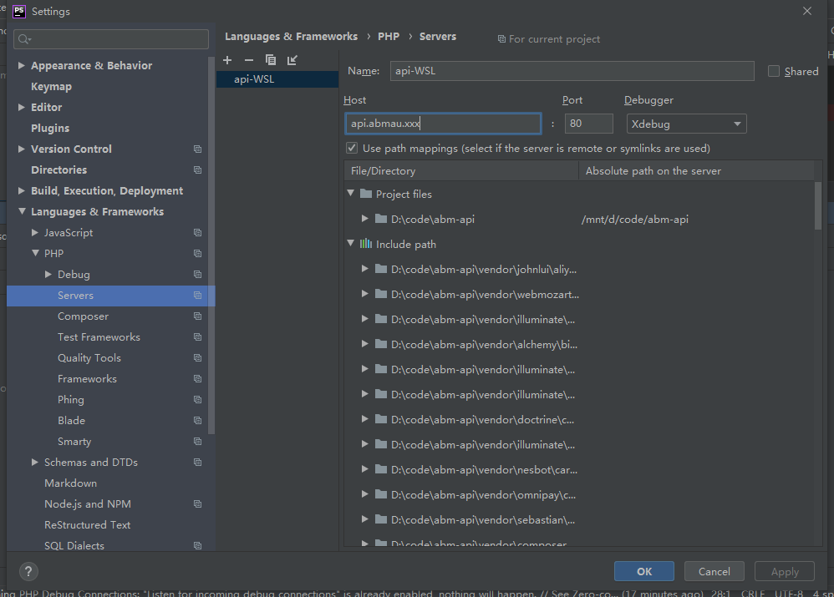Collapse Languages & Frameworks section
Screen dimensions: 834x597
[x=22, y=211]
